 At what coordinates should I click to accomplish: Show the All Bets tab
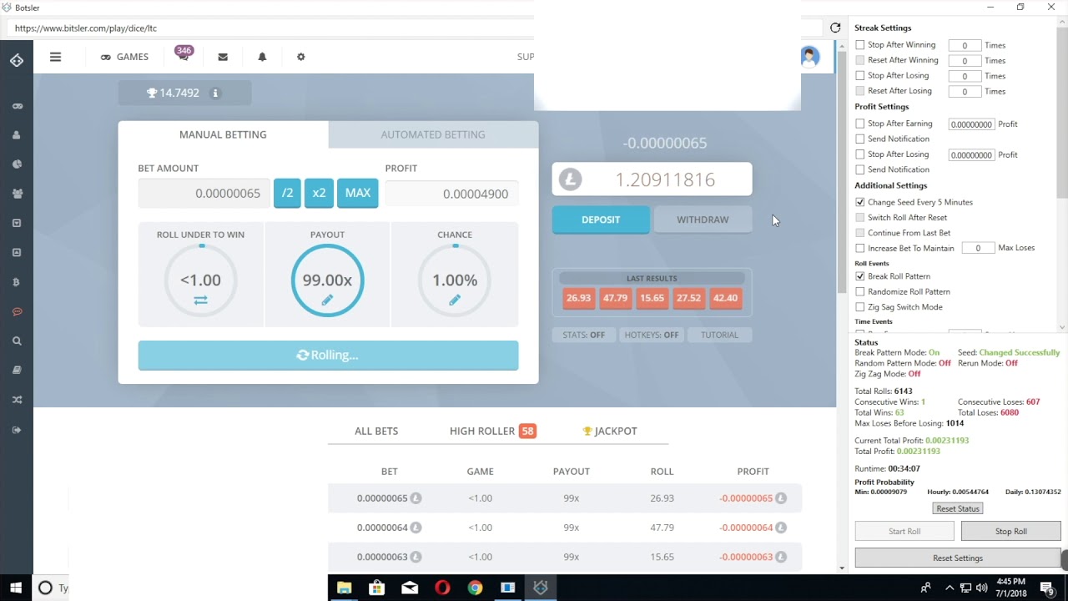tap(376, 431)
